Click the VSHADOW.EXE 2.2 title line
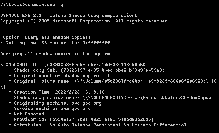Screen dimensions: 219x133 (x=69, y=15)
